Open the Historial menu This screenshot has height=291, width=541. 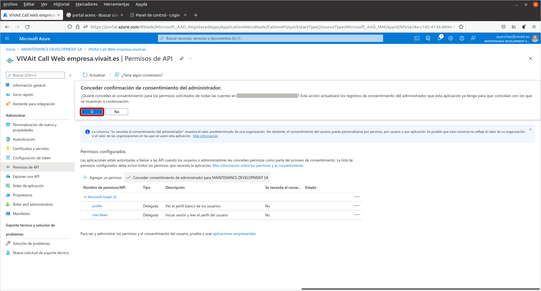point(61,4)
